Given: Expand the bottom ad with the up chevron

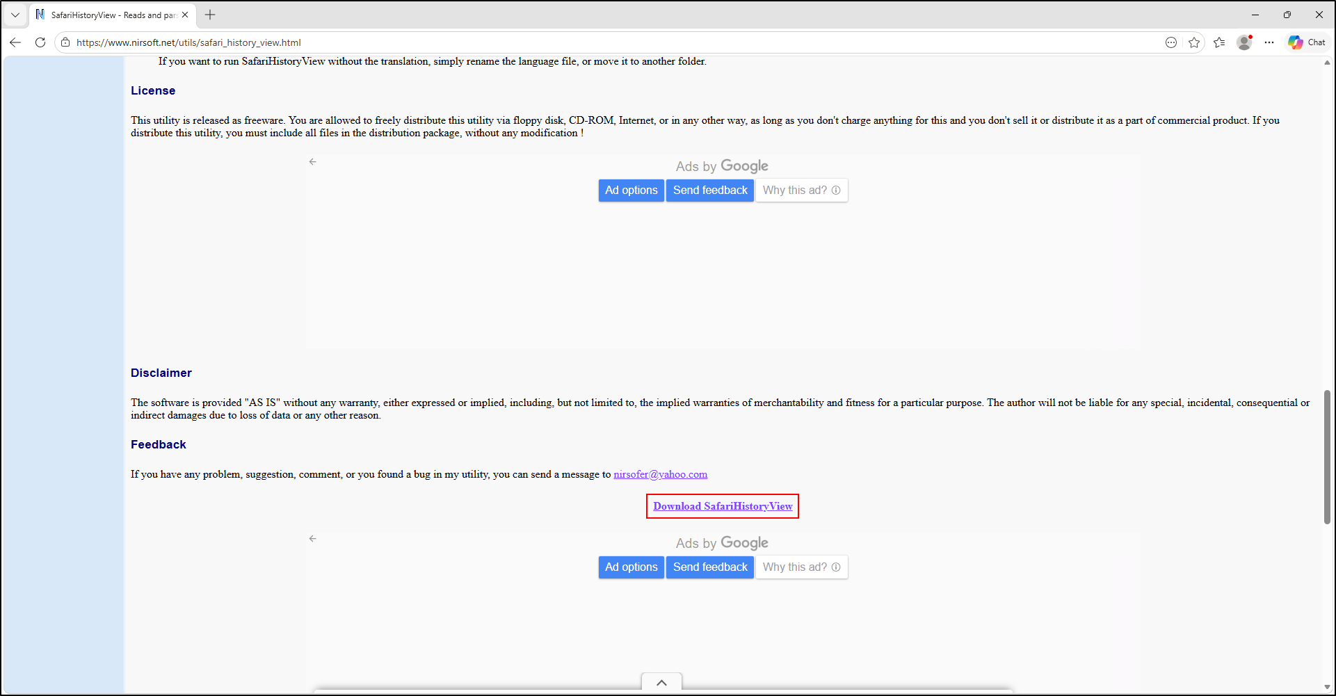Looking at the screenshot, I should pos(661,682).
